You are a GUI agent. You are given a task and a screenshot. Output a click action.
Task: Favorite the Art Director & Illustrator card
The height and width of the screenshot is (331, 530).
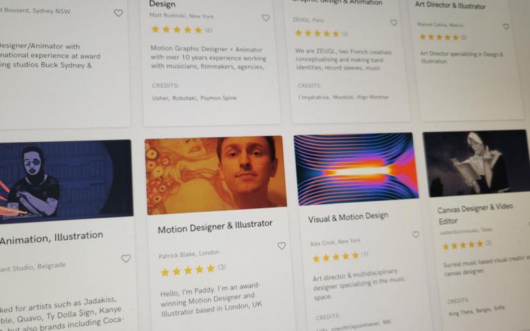point(506,26)
